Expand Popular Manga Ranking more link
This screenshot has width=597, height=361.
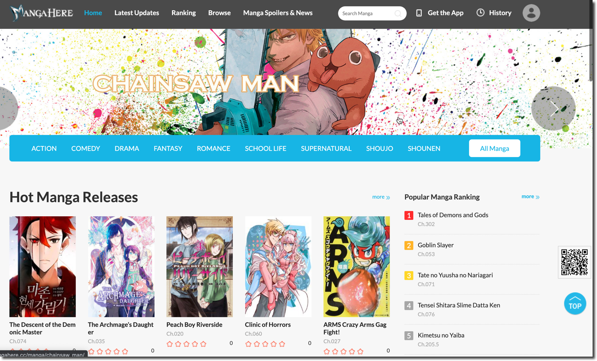pos(530,196)
